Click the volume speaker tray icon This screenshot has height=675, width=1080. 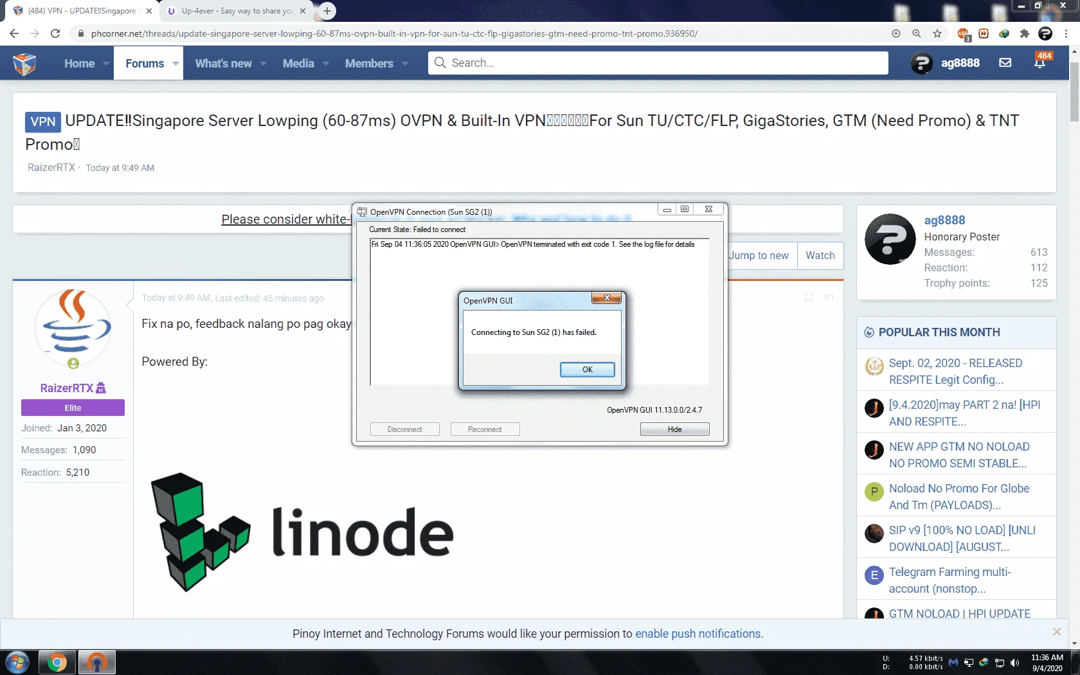(1015, 662)
